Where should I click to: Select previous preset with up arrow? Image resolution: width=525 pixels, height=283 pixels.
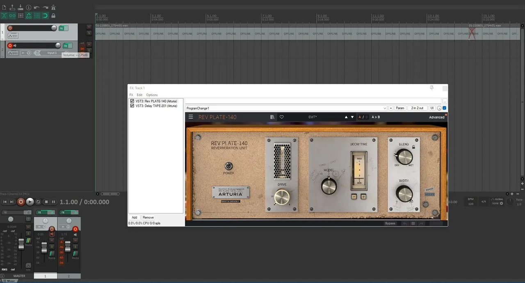point(346,117)
